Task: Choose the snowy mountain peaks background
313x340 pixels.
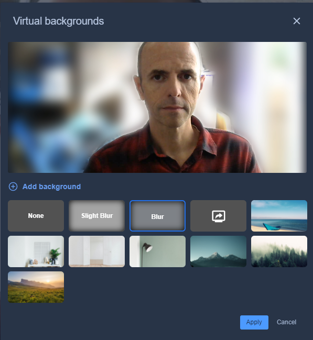Action: coord(218,251)
